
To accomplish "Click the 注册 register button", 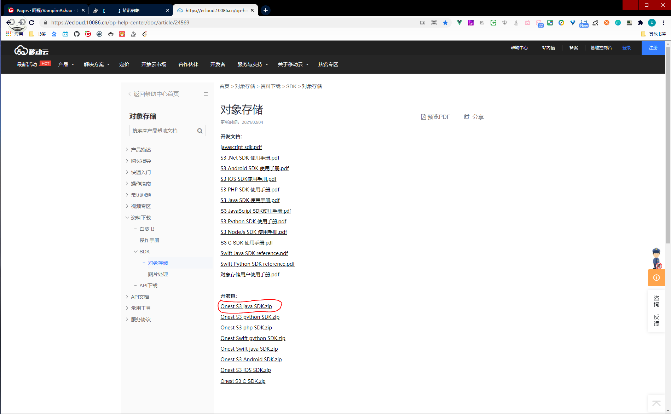I will click(x=653, y=48).
